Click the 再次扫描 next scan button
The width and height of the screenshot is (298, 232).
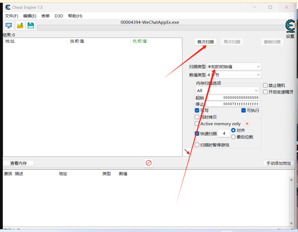[232, 42]
